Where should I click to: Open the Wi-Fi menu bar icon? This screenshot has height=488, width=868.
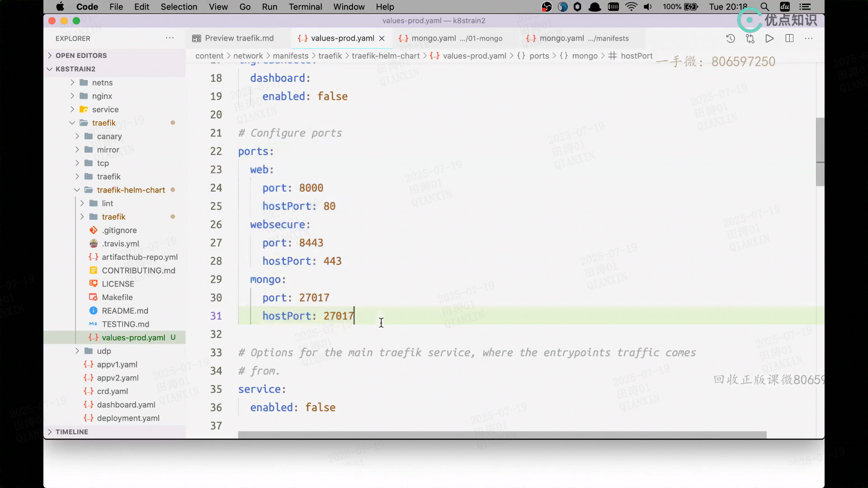click(x=631, y=7)
